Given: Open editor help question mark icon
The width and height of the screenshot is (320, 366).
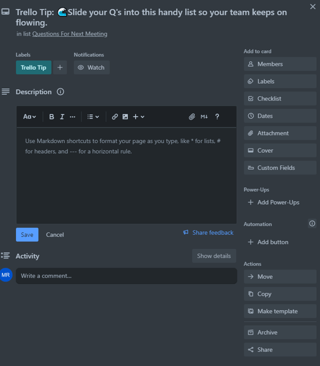Looking at the screenshot, I should click(217, 117).
